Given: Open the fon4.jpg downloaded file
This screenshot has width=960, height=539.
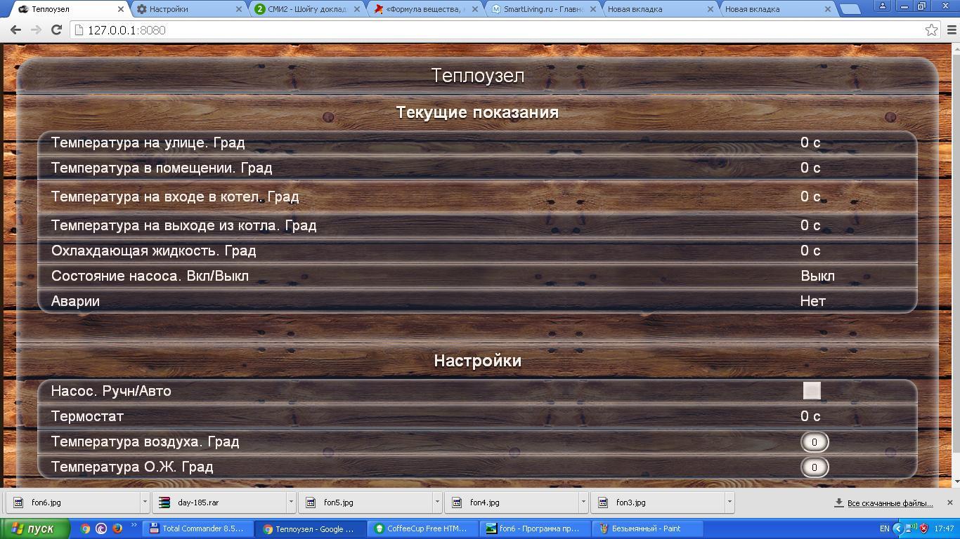Looking at the screenshot, I should coord(512,503).
